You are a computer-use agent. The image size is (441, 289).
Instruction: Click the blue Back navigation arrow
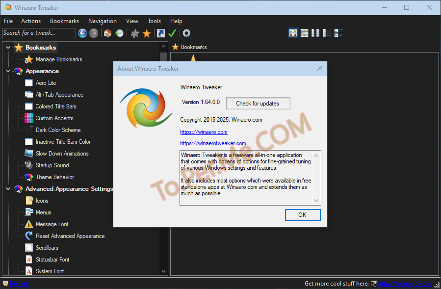(x=82, y=33)
